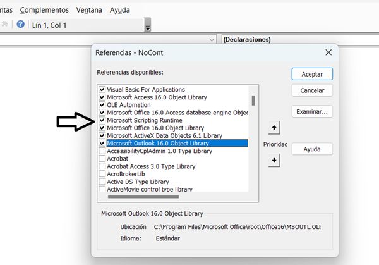379x265 pixels.
Task: Open the Ayuda menu in menu bar
Action: 119,10
